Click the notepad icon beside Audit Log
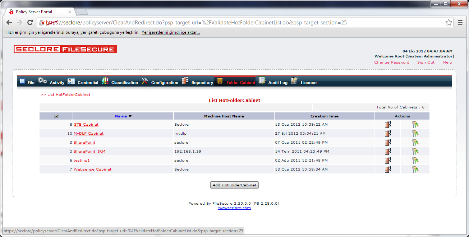This screenshot has height=237, width=469. click(x=262, y=81)
